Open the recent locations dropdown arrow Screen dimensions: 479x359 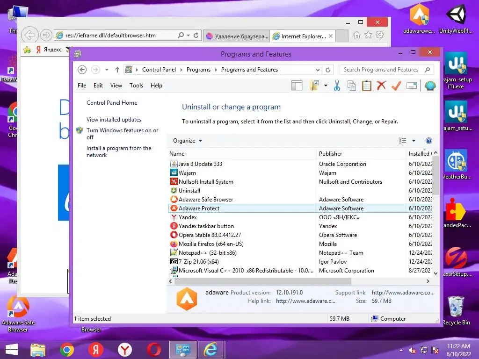(107, 70)
